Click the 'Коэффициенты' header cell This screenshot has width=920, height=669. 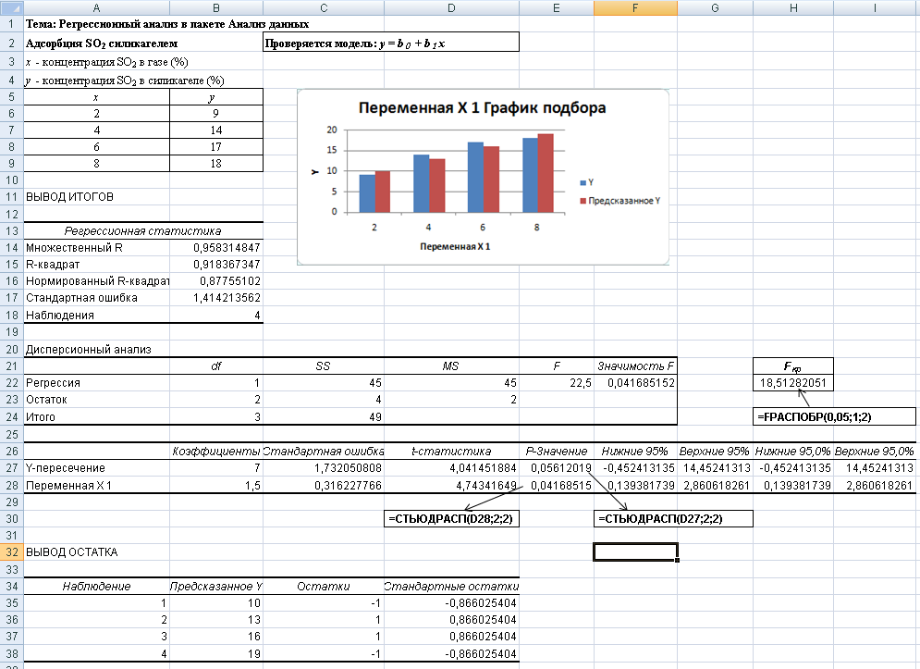coord(216,452)
